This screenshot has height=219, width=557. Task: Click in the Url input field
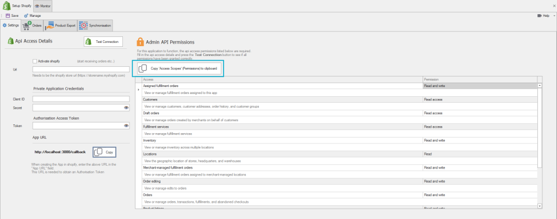81,69
